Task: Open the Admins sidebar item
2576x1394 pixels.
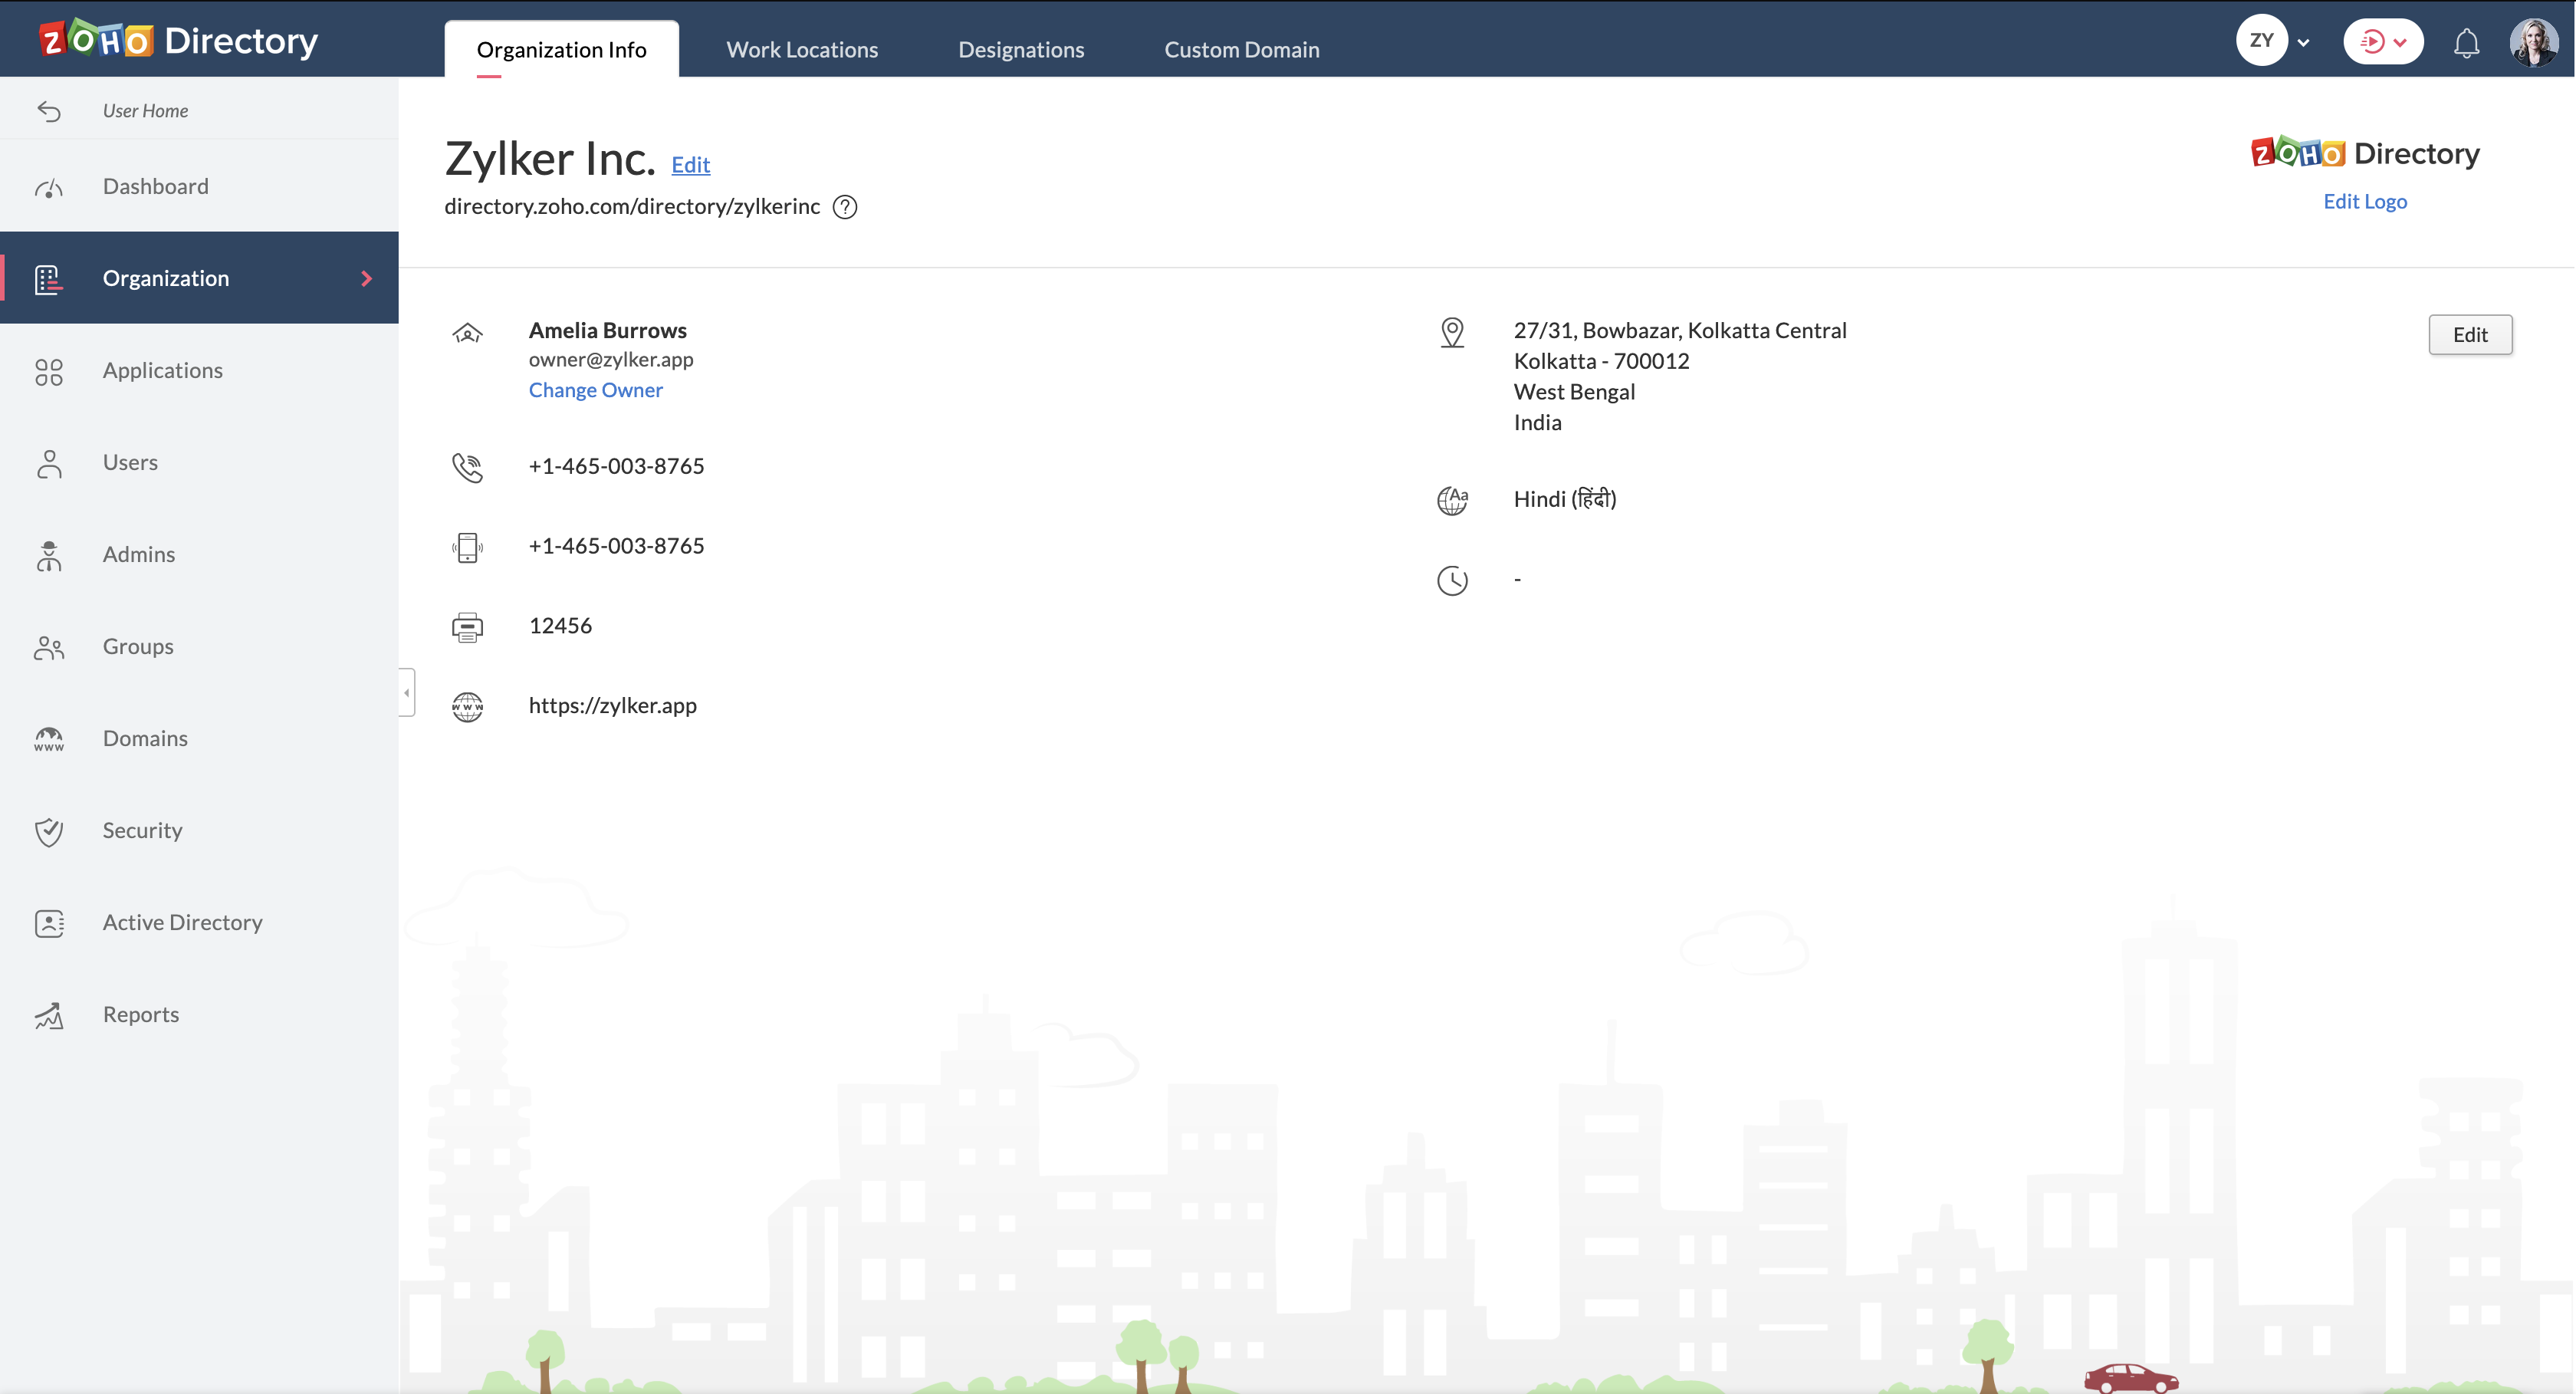Action: (138, 554)
